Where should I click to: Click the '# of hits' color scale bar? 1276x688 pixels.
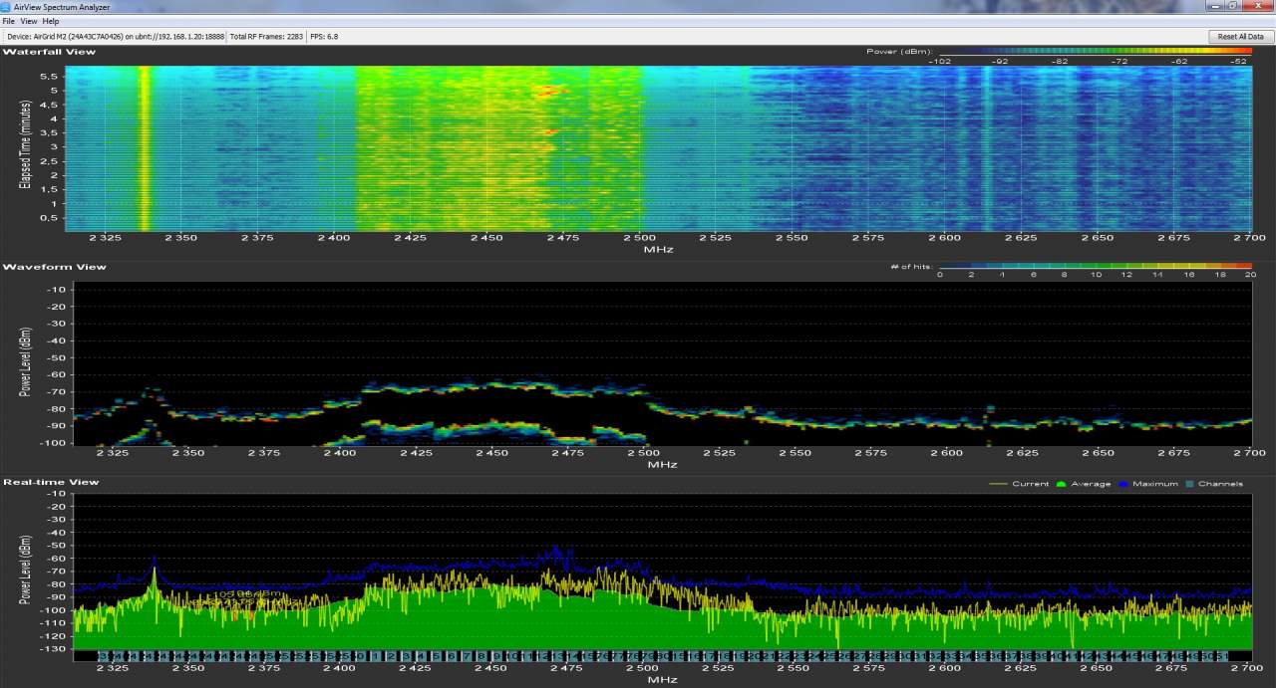tap(1094, 267)
